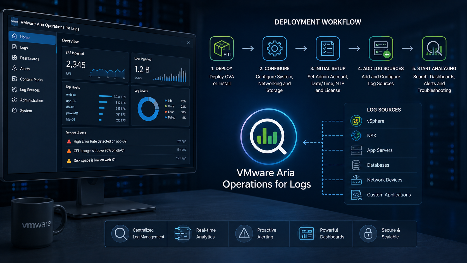The image size is (467, 263).
Task: Click the vmw logo in the app header
Action: coord(14,21)
